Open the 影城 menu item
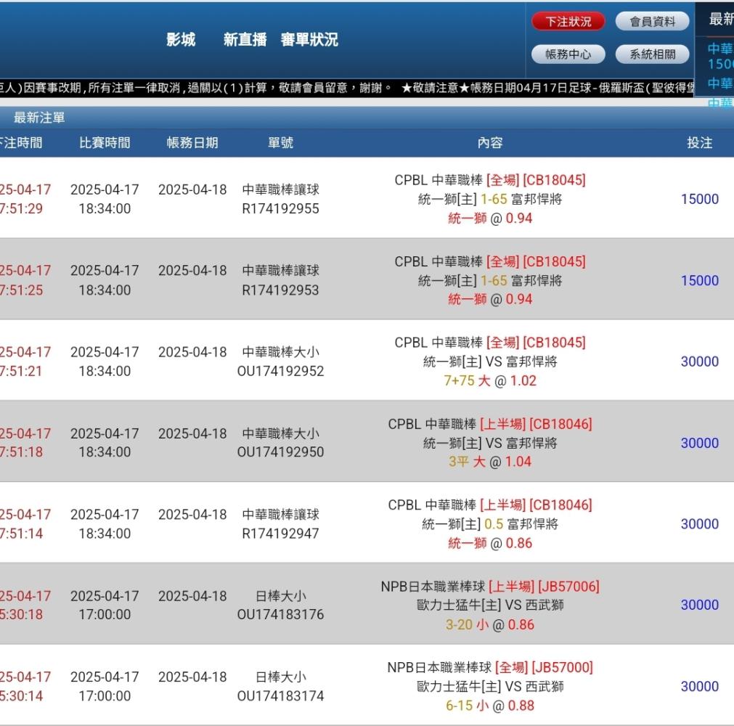This screenshot has width=734, height=726. pos(181,40)
